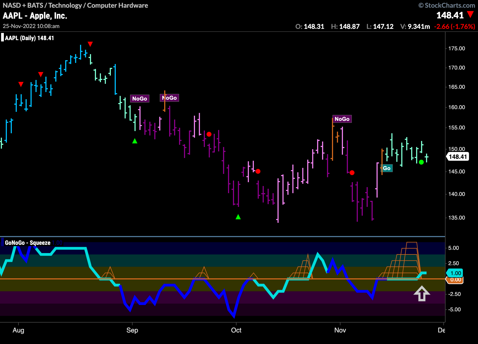
Task: Click the -5.00 squeeze axis label
Action: point(454,309)
